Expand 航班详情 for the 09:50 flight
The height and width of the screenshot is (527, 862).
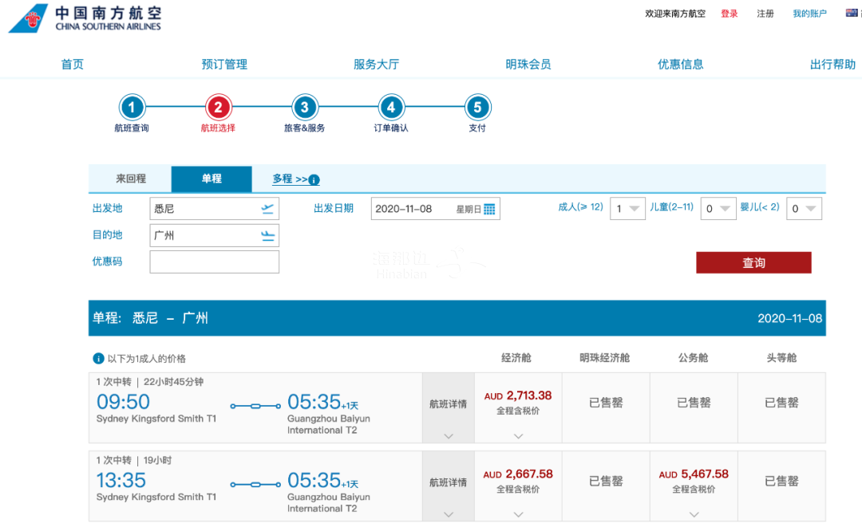click(x=448, y=408)
